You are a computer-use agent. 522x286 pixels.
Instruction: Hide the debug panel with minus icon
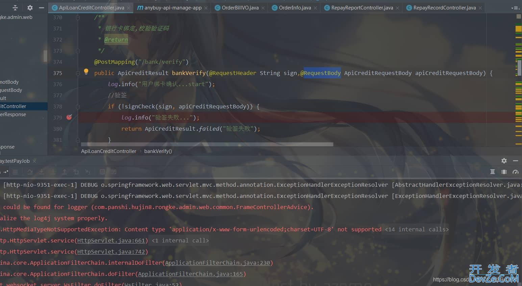(516, 161)
